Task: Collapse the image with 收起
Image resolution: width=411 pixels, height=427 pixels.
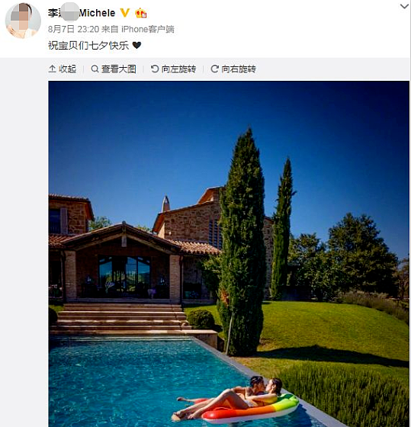Action: (63, 69)
